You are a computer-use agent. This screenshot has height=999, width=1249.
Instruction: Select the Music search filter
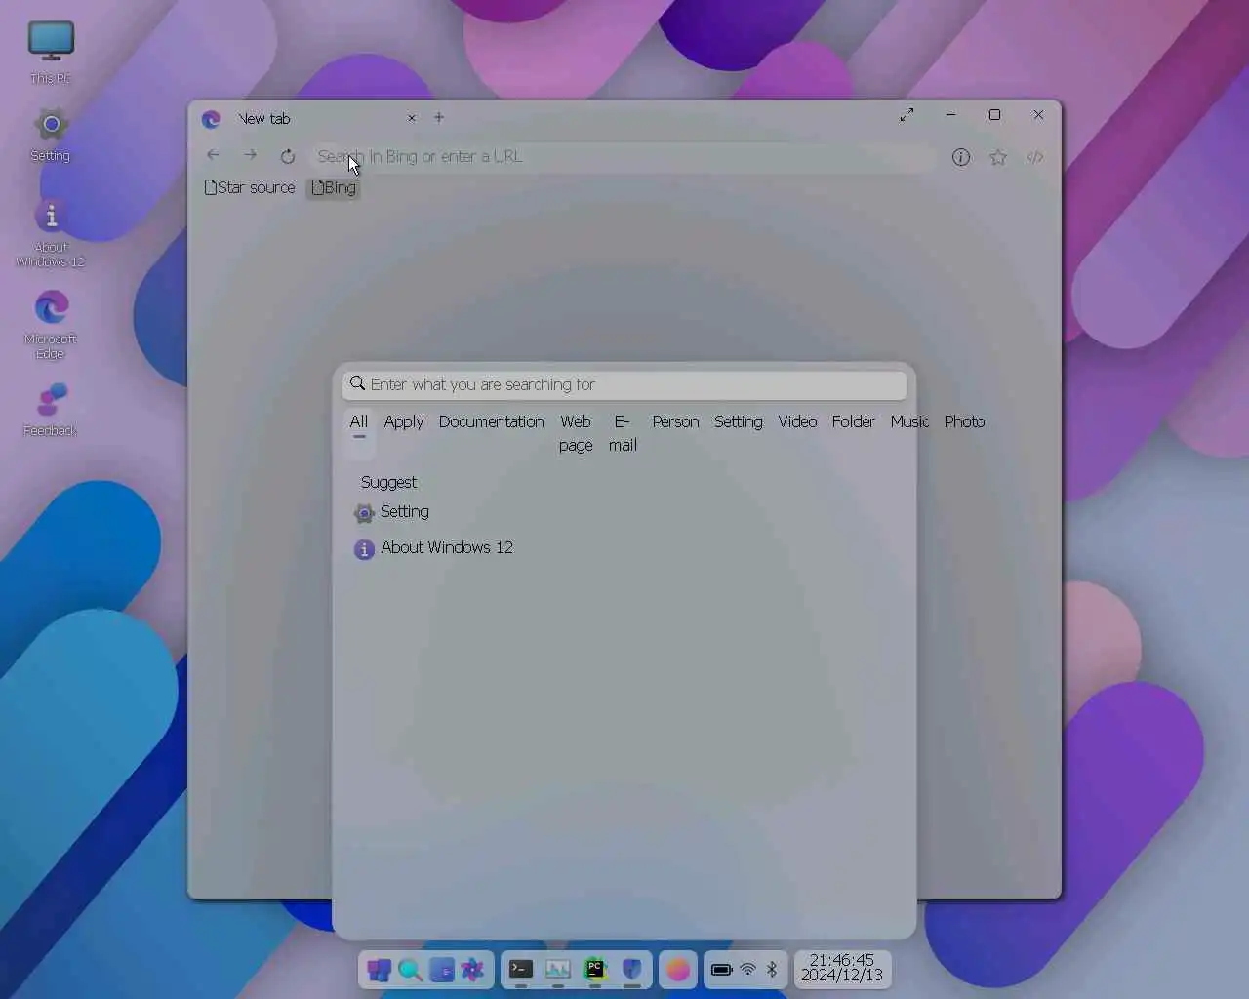(x=909, y=421)
